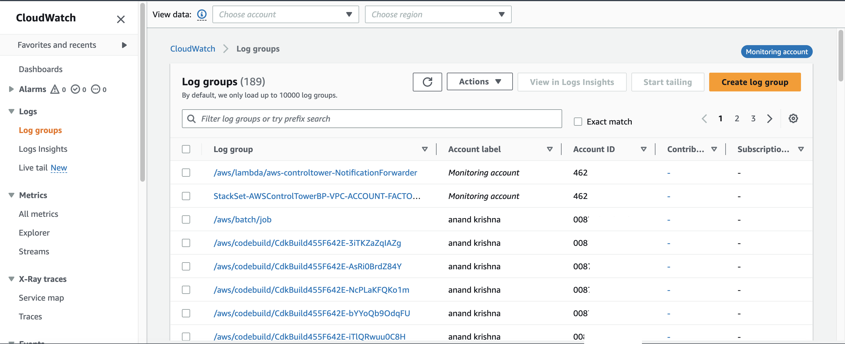Screen dimensions: 845x344
Task: Open All metrics in the sidebar
Action: click(38, 214)
